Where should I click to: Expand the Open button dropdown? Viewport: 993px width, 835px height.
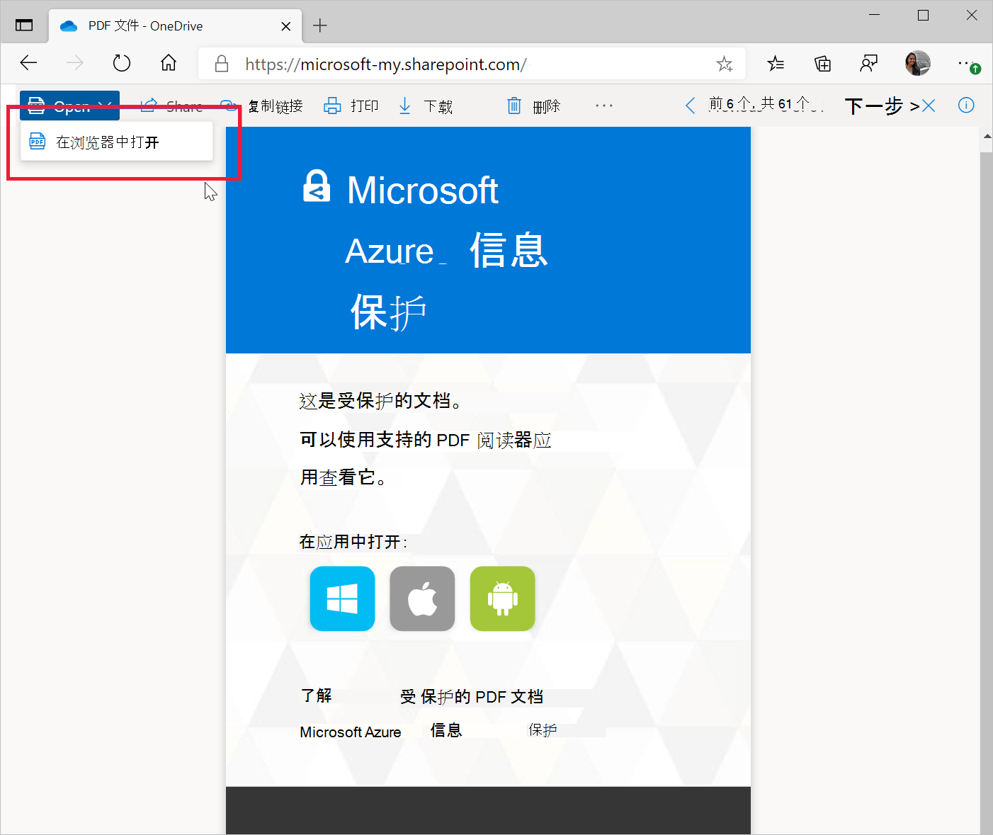(106, 105)
